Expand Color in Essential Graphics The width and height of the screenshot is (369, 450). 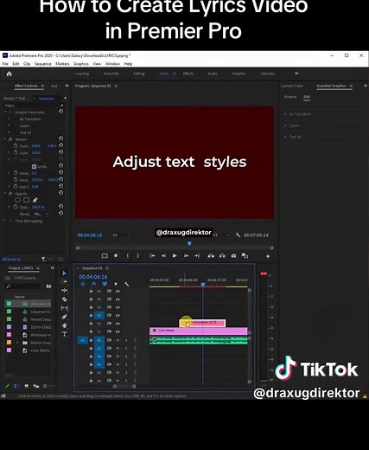click(x=285, y=125)
